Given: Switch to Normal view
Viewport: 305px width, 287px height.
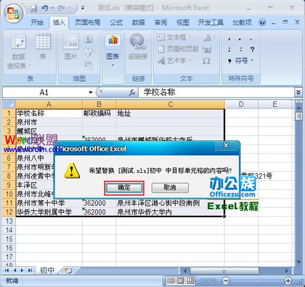Looking at the screenshot, I should point(171,280).
